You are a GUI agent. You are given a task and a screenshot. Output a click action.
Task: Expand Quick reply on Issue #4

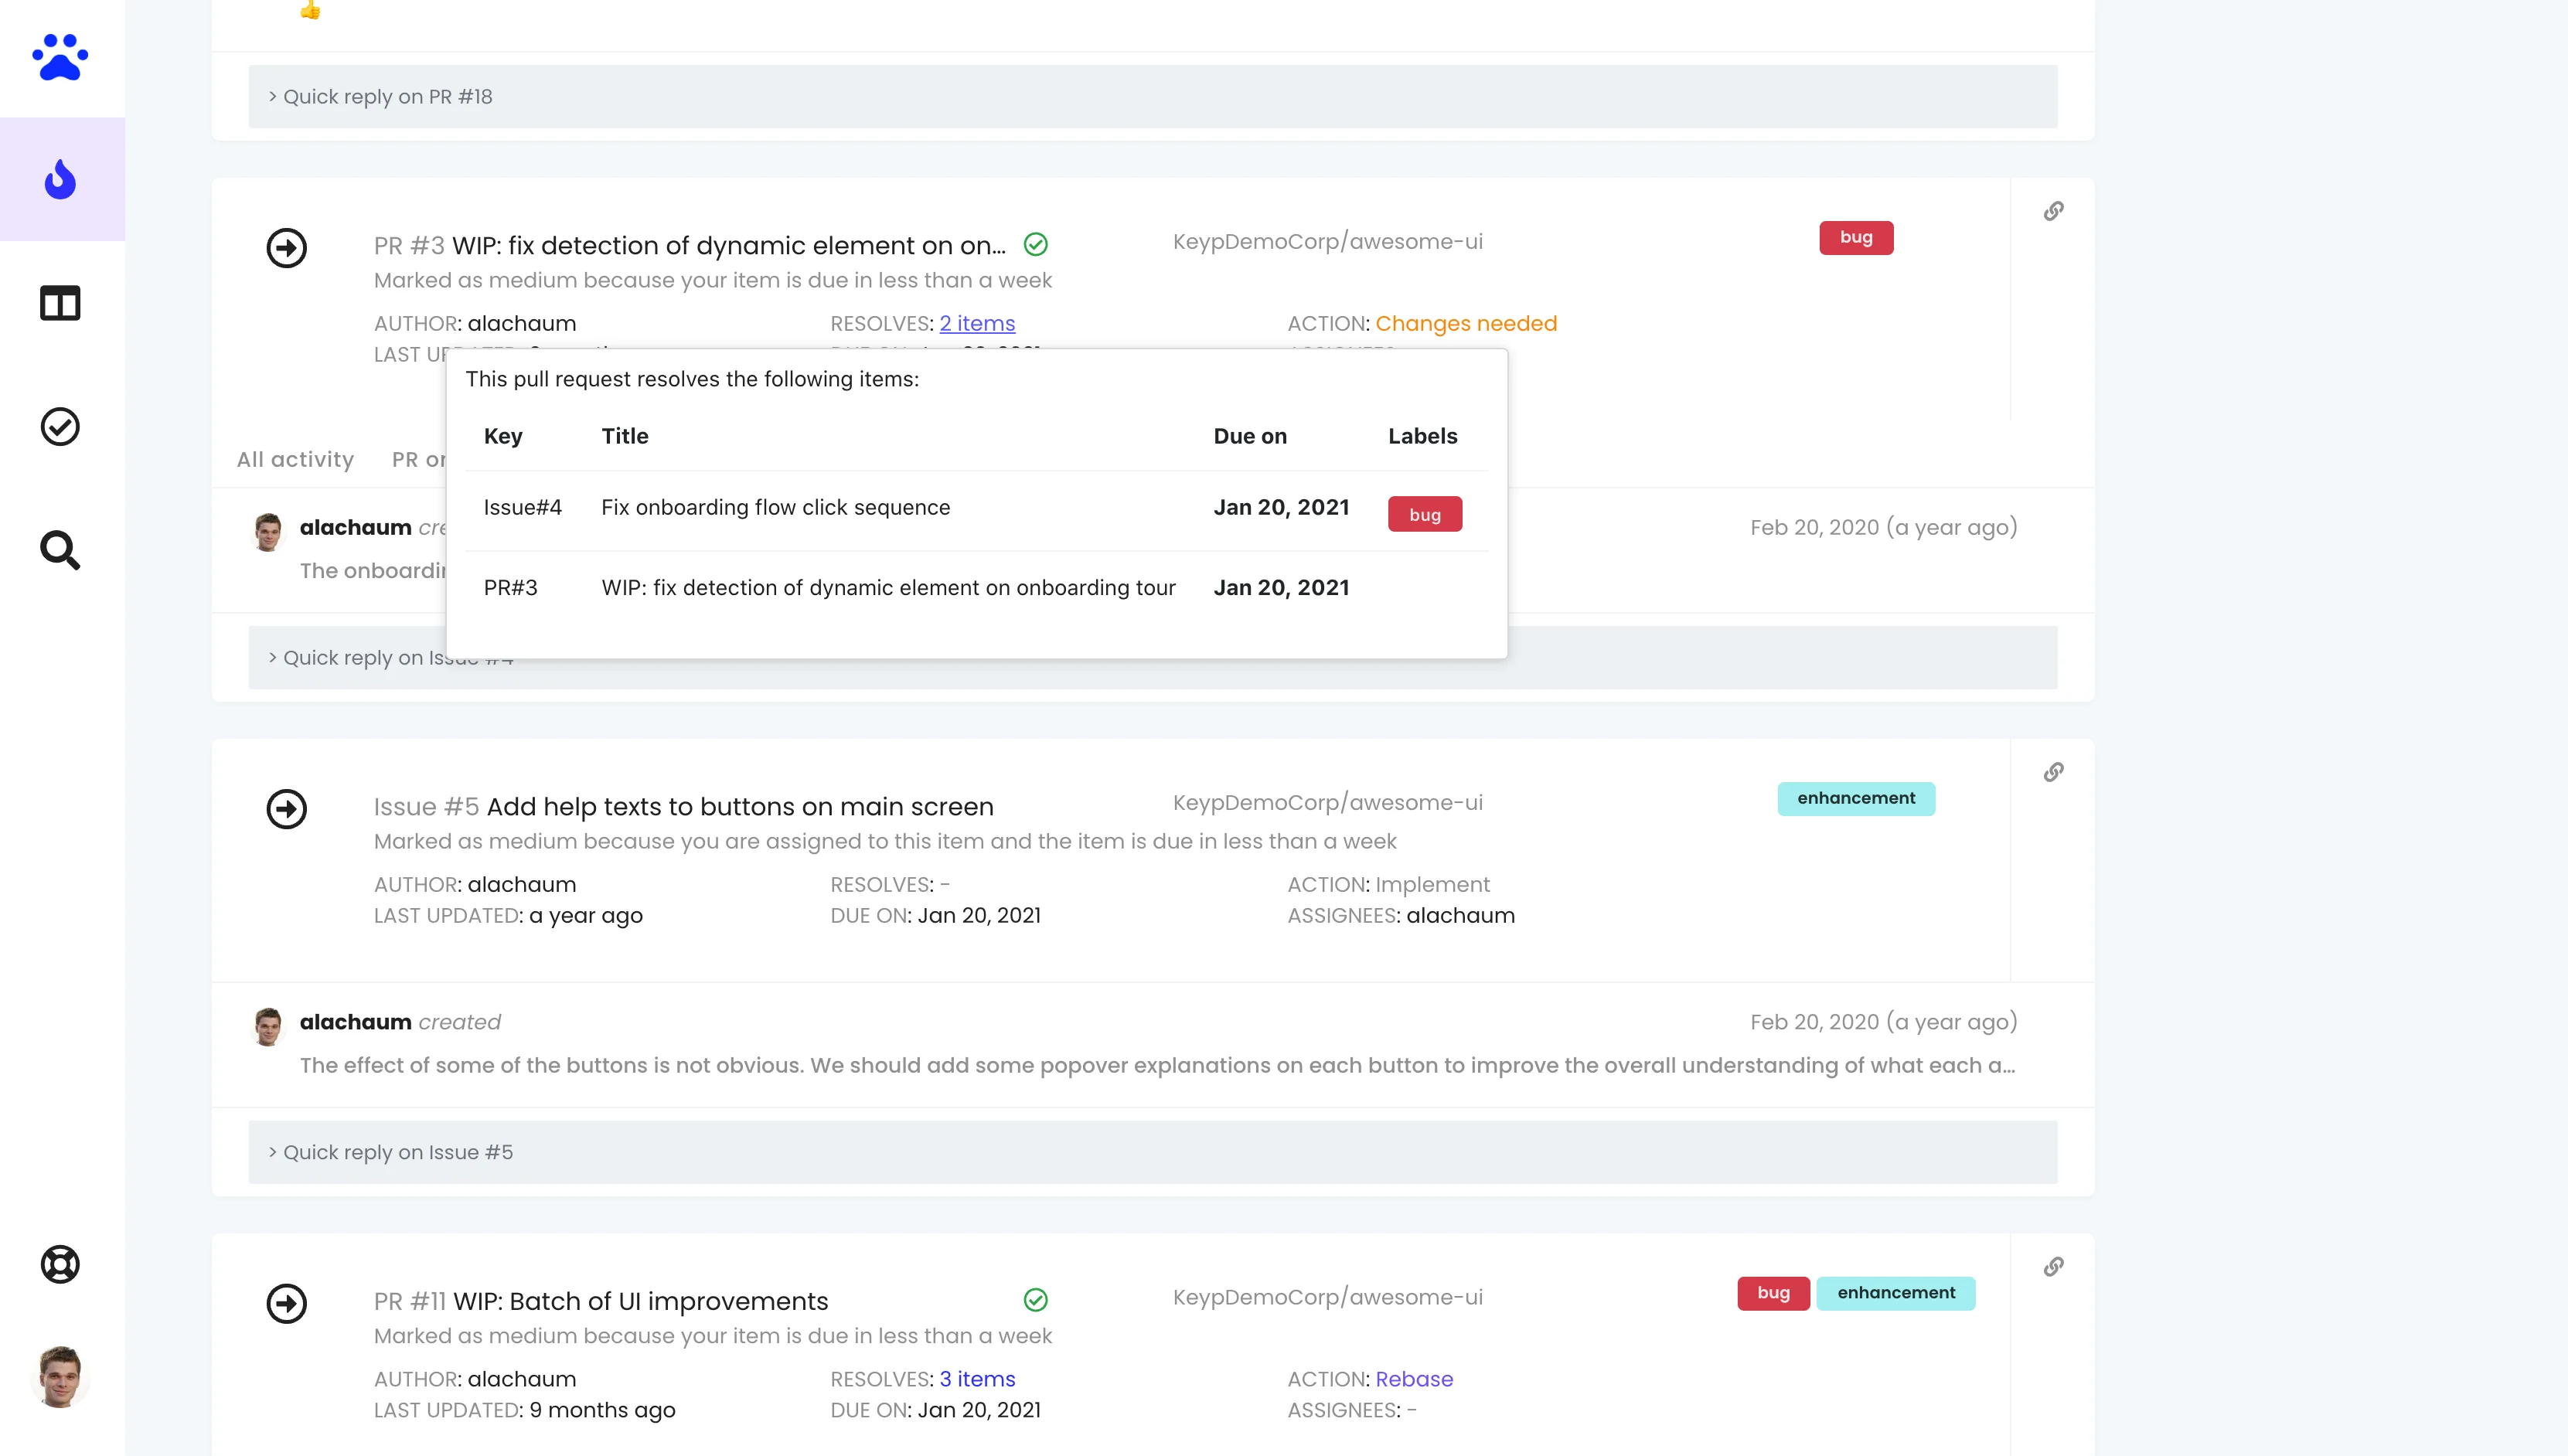pyautogui.click(x=390, y=657)
